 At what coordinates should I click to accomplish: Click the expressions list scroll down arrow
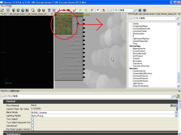point(178,86)
